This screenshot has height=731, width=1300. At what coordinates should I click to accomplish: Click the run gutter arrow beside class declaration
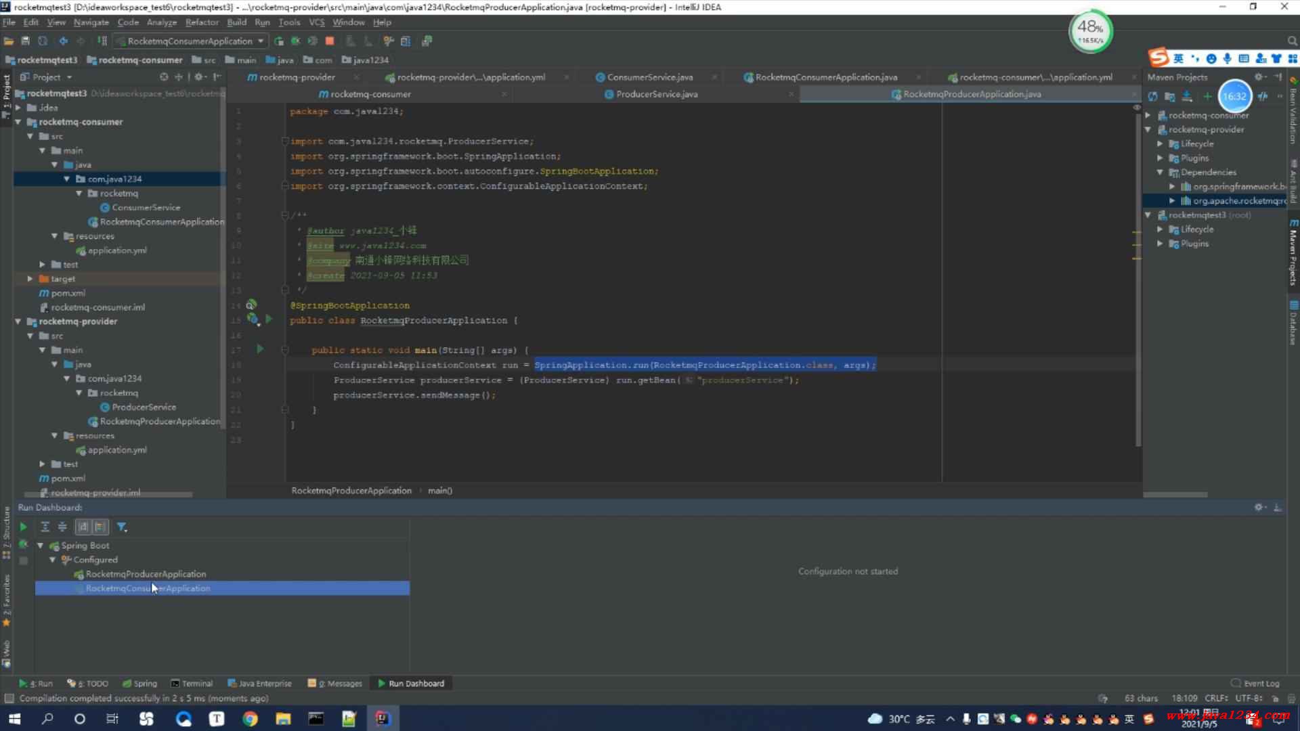pyautogui.click(x=269, y=319)
